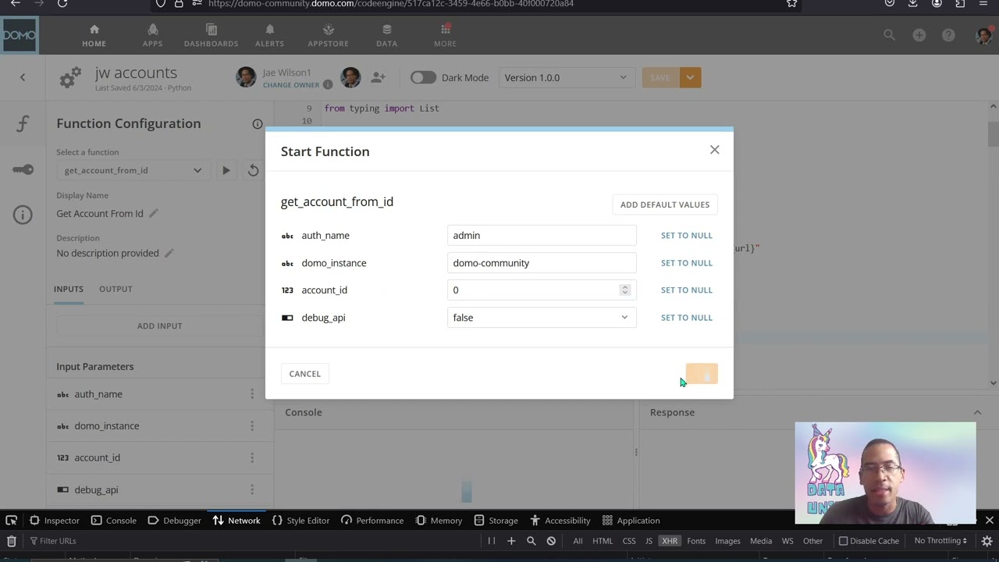This screenshot has width=999, height=562.
Task: Edit the display name with pencil icon
Action: [x=154, y=213]
